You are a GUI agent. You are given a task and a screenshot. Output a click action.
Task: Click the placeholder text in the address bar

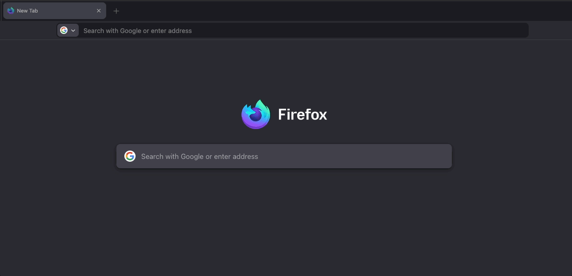(x=137, y=31)
